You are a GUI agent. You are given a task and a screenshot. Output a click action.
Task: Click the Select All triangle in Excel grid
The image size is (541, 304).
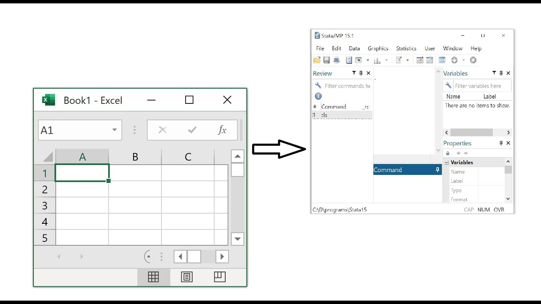(x=47, y=157)
